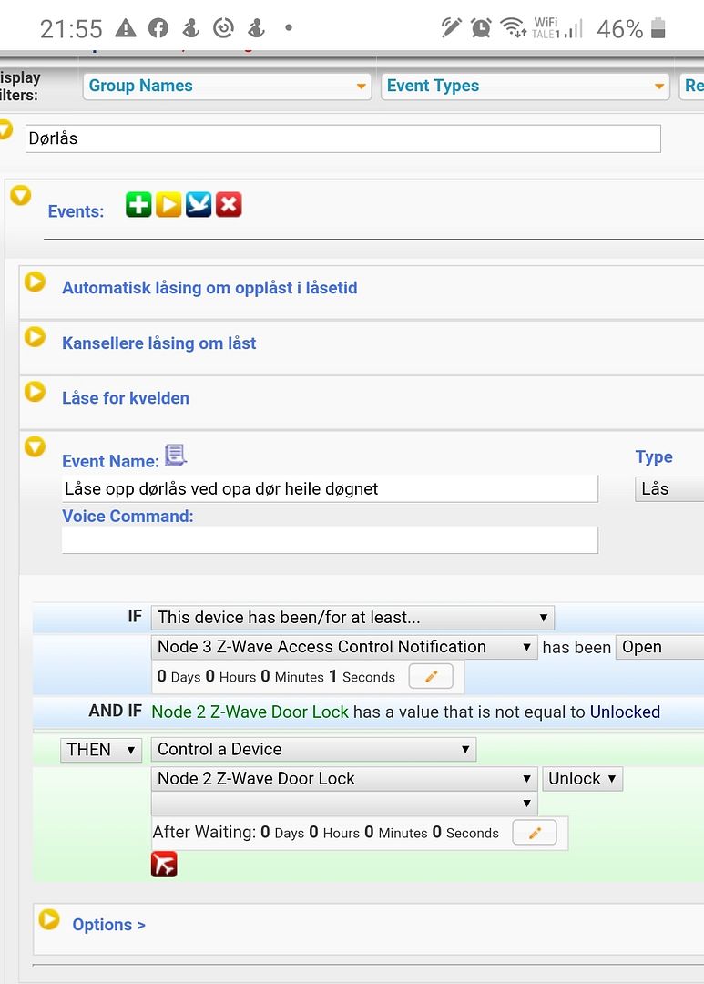This screenshot has height=984, width=704.
Task: Click the Voice Command text field
Action: 330,539
